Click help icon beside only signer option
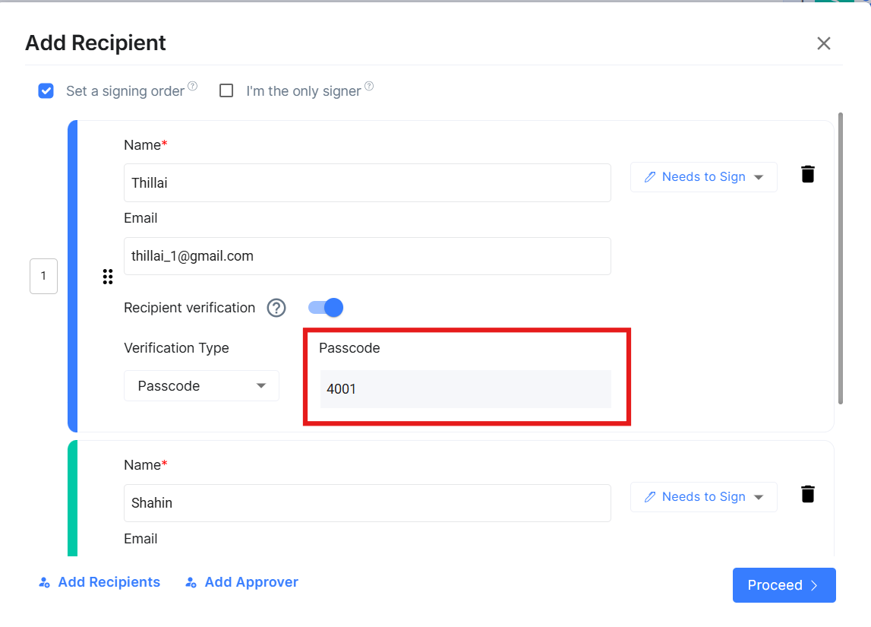Viewport: 871px width, 627px height. pos(369,87)
